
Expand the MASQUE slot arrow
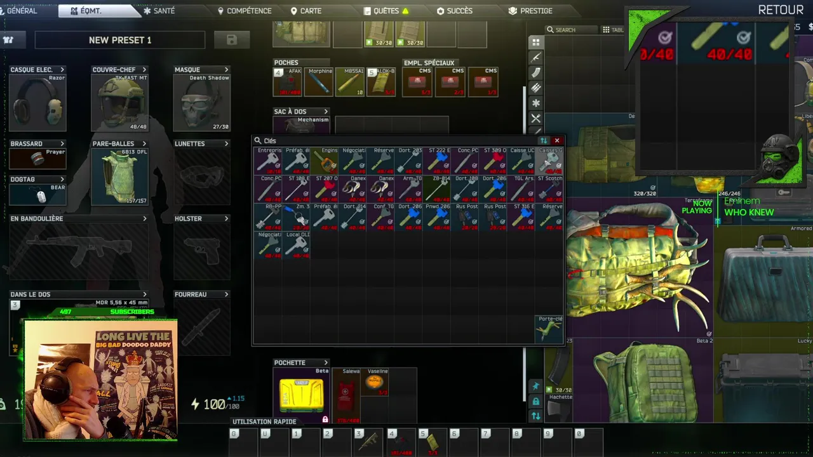click(226, 70)
